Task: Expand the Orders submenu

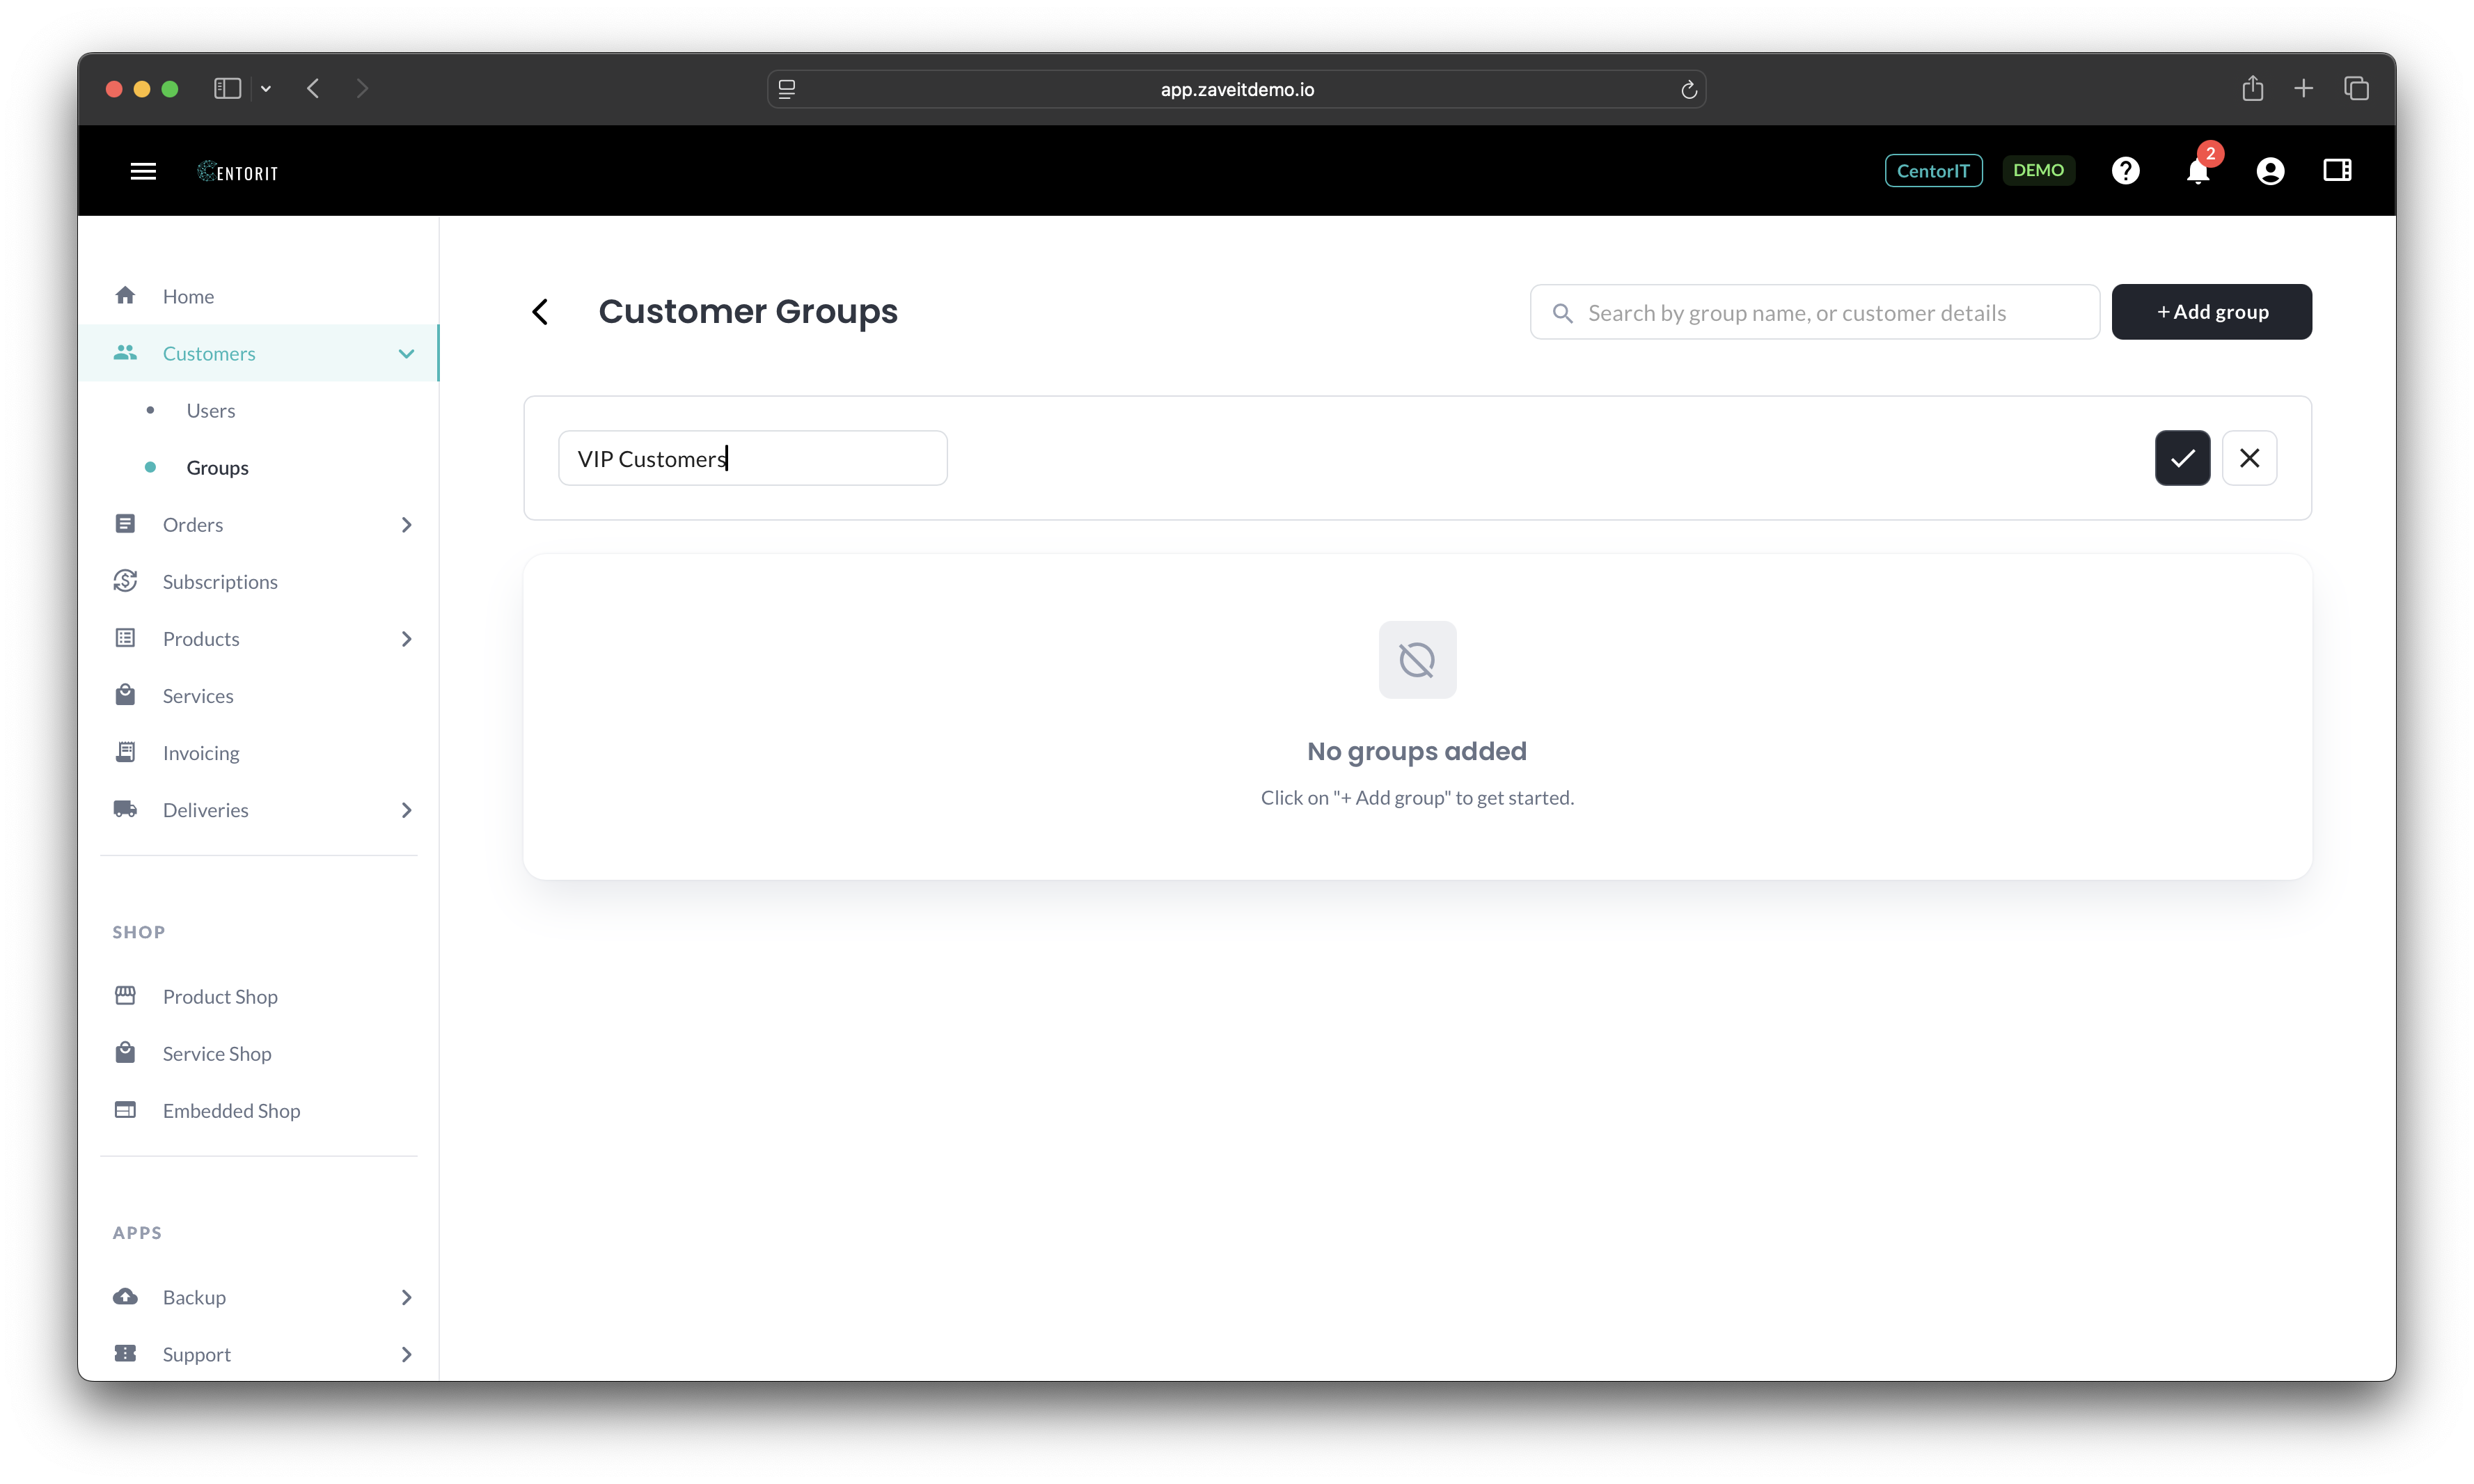Action: [406, 525]
